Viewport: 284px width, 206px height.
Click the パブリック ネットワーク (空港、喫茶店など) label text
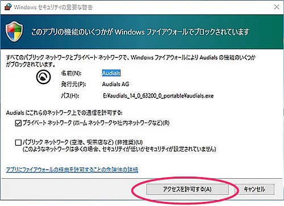pos(83,142)
